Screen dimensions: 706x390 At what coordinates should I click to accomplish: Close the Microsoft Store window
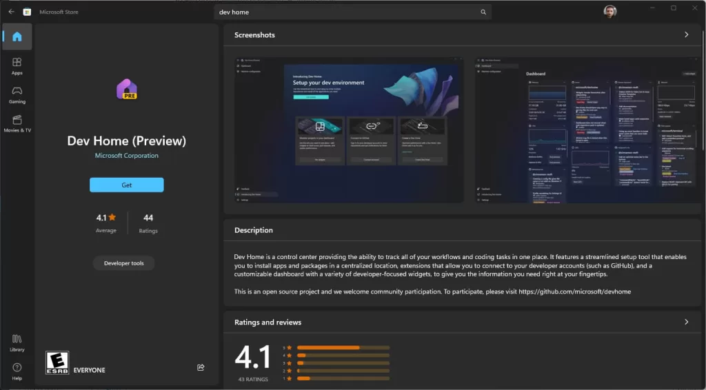695,8
